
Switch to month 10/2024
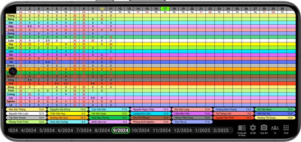tap(141, 130)
